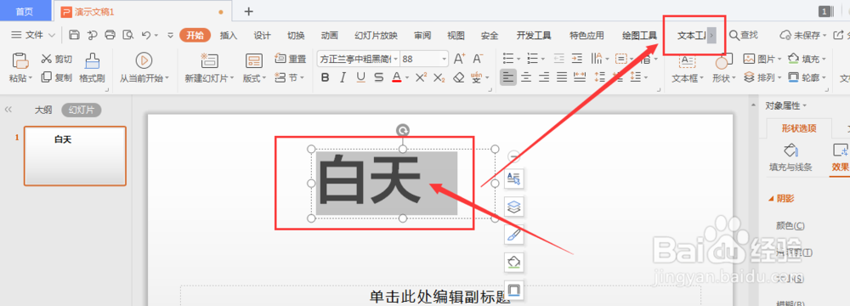The height and width of the screenshot is (306, 850).
Task: Click the Undo arrow icon
Action: [x=146, y=35]
